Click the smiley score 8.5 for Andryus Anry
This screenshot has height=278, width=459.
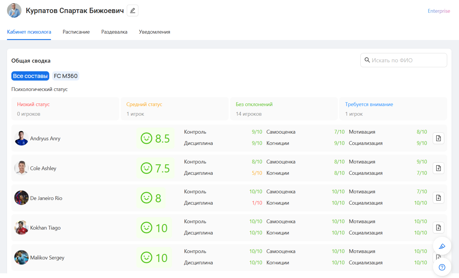pos(155,139)
